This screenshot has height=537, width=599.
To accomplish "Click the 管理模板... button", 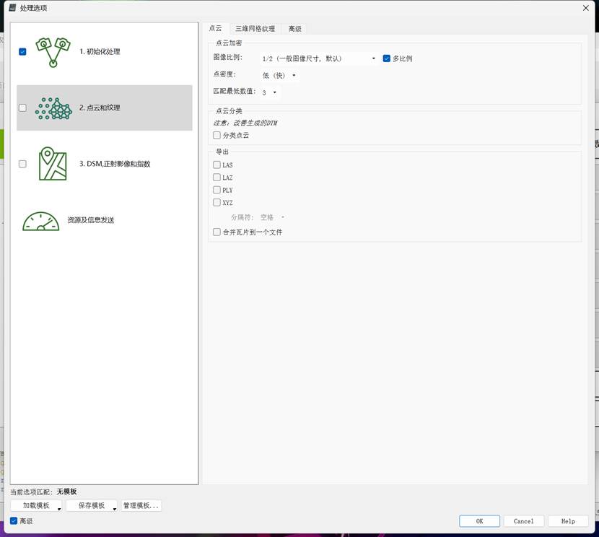I will (141, 506).
